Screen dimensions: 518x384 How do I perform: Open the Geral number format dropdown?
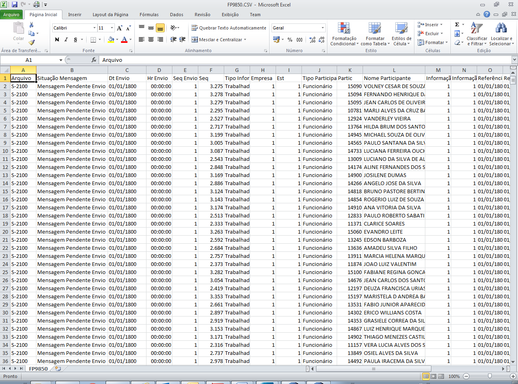(x=323, y=28)
